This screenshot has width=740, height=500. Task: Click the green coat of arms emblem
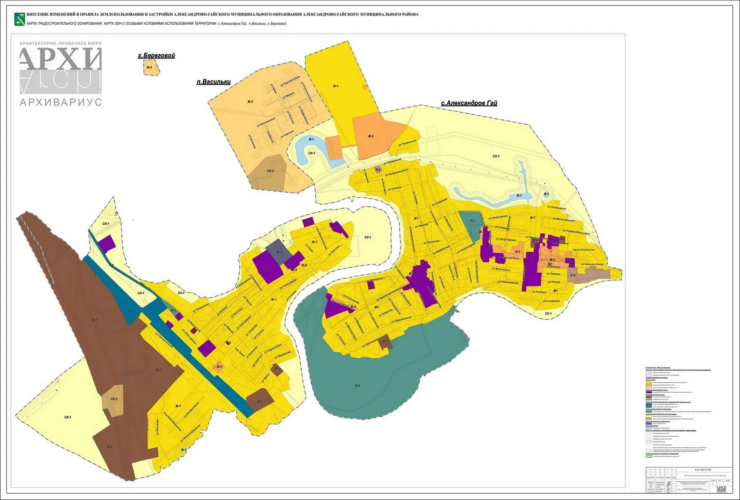[19, 19]
